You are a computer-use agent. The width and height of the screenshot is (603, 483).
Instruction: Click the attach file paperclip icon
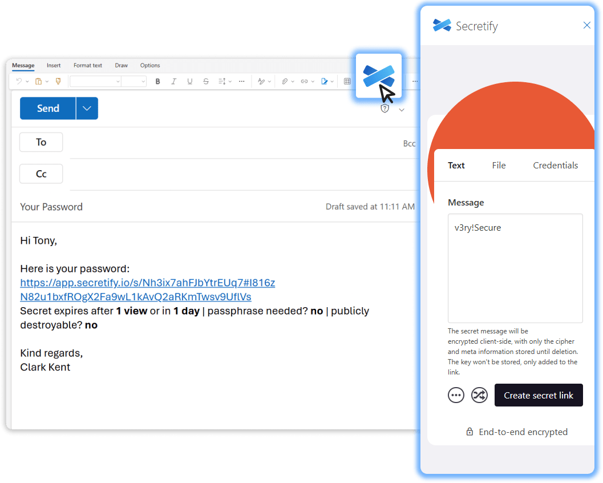click(284, 82)
